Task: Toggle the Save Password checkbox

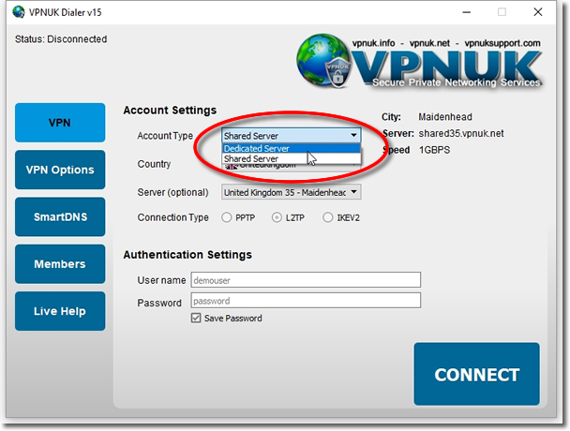Action: [x=196, y=318]
